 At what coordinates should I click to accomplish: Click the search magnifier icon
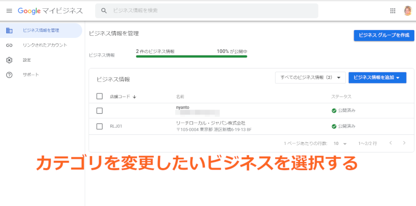104,11
